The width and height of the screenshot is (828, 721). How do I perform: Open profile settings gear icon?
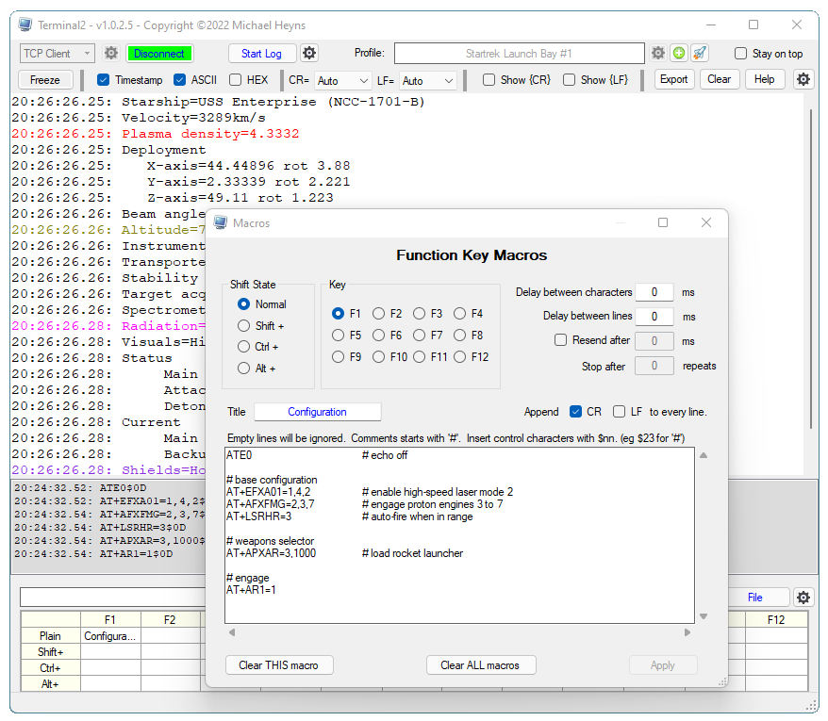pos(658,54)
